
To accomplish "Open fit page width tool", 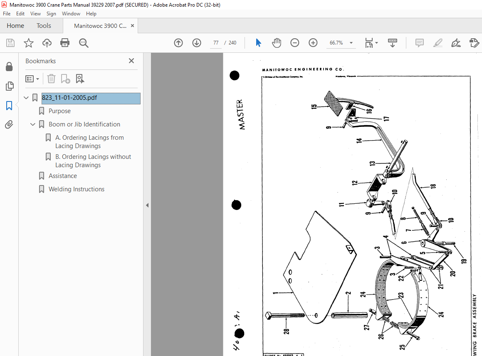I will (369, 43).
